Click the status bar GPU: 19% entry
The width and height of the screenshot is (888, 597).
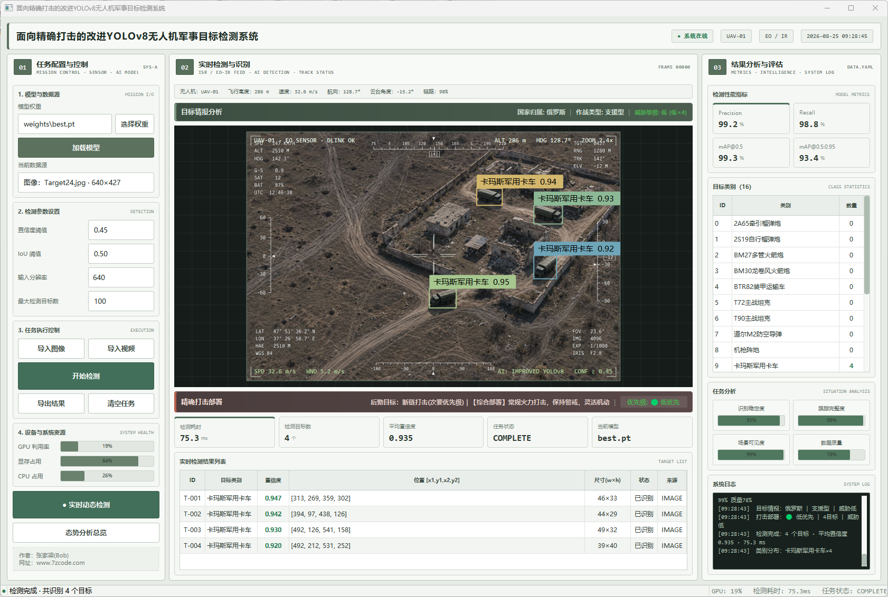tap(726, 591)
